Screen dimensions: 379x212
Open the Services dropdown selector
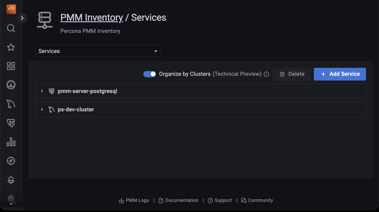point(98,51)
